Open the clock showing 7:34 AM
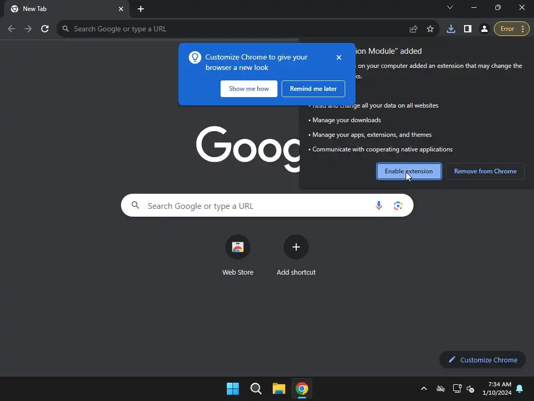 [497, 388]
